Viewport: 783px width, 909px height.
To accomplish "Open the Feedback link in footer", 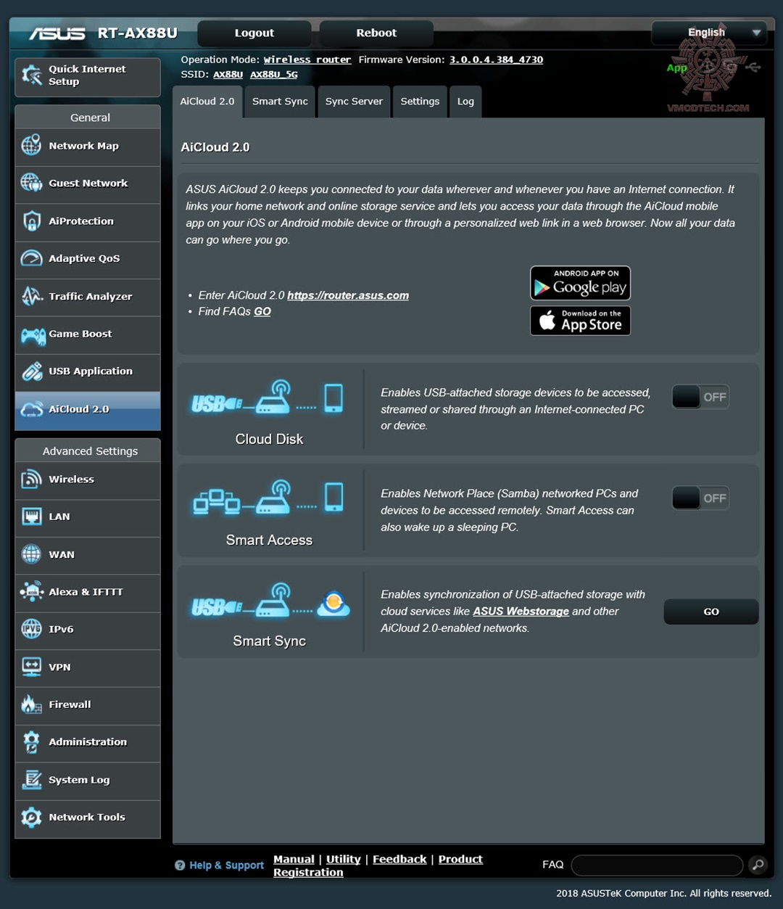I will click(x=399, y=859).
